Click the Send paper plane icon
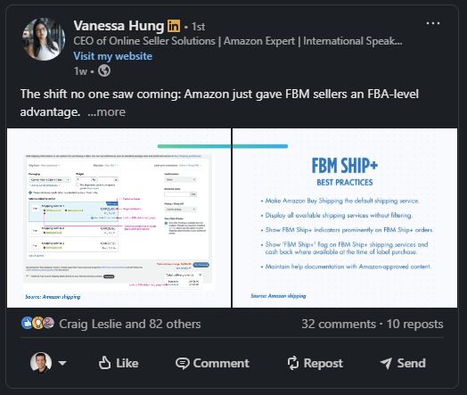Viewport: 467px width, 395px height. [x=386, y=363]
